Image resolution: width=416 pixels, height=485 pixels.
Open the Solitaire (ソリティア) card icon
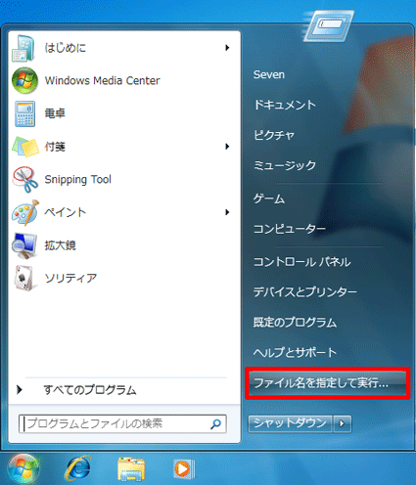pos(24,278)
